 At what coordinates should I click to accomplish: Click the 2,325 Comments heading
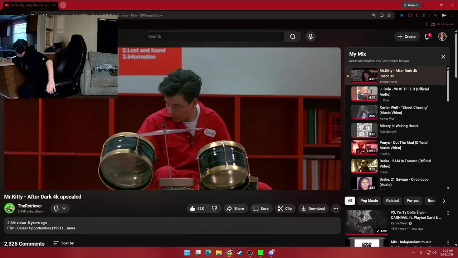(24, 244)
